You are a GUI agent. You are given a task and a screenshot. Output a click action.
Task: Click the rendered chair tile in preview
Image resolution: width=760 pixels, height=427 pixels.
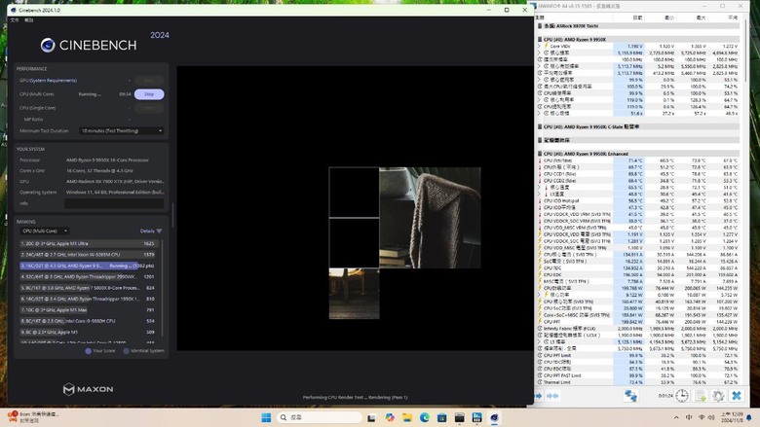tap(430, 218)
